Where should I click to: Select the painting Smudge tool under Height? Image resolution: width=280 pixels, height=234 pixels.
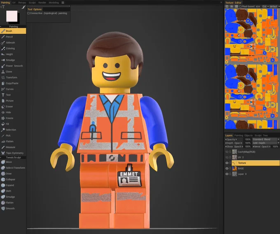click(13, 60)
